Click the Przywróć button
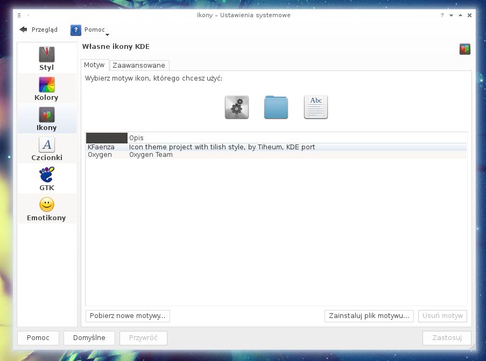486x361 pixels. click(x=143, y=338)
